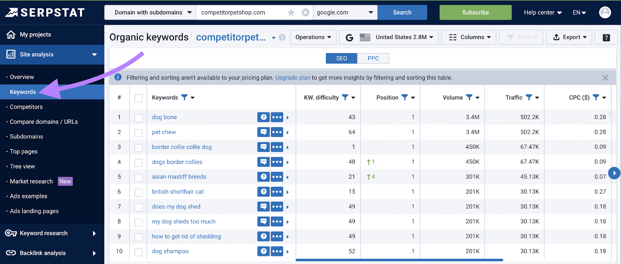Switch to the SEO tab
Screen dimensions: 621x264
point(342,58)
